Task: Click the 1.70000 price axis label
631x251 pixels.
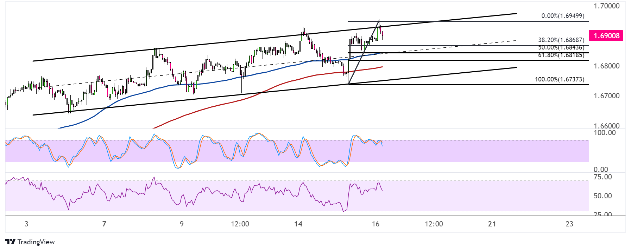Action: tap(606, 6)
